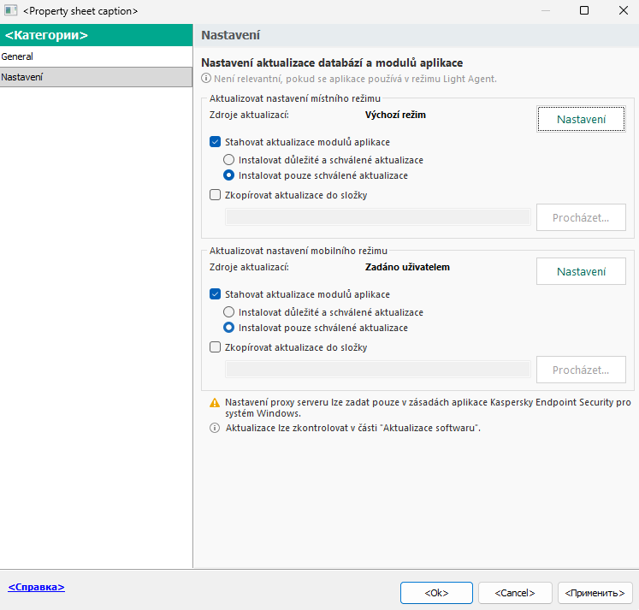Uncheck Stahovat aktualizace modulů in local mode
The width and height of the screenshot is (639, 610).
(216, 142)
